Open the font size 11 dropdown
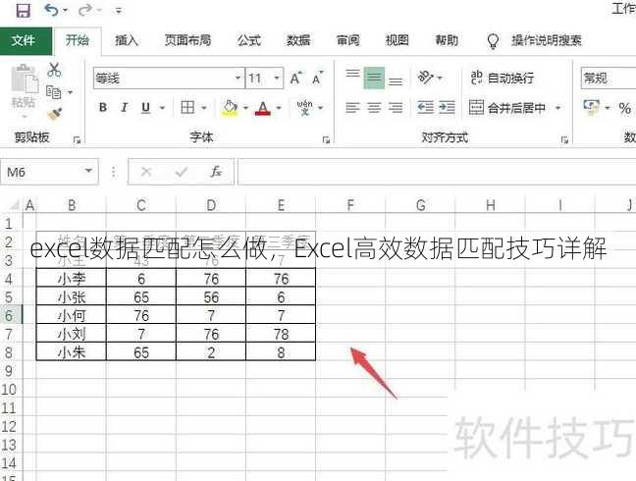636x481 pixels. (x=277, y=78)
